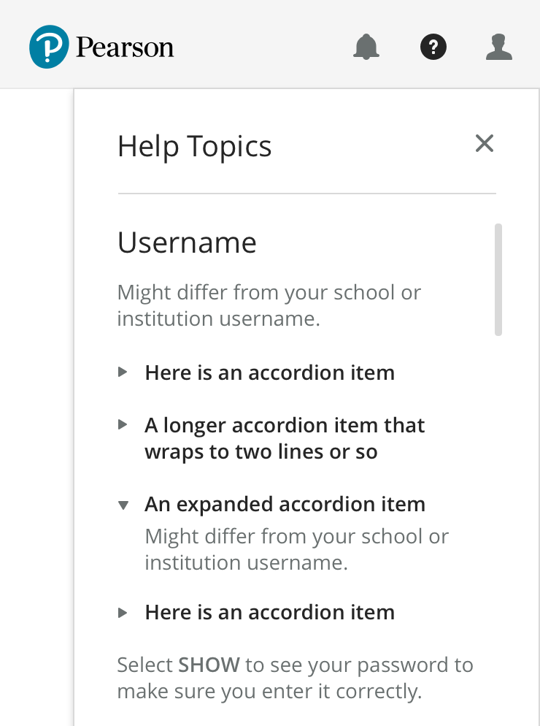Expand the first accordion item's triangle under Username
The image size is (540, 726).
[123, 372]
